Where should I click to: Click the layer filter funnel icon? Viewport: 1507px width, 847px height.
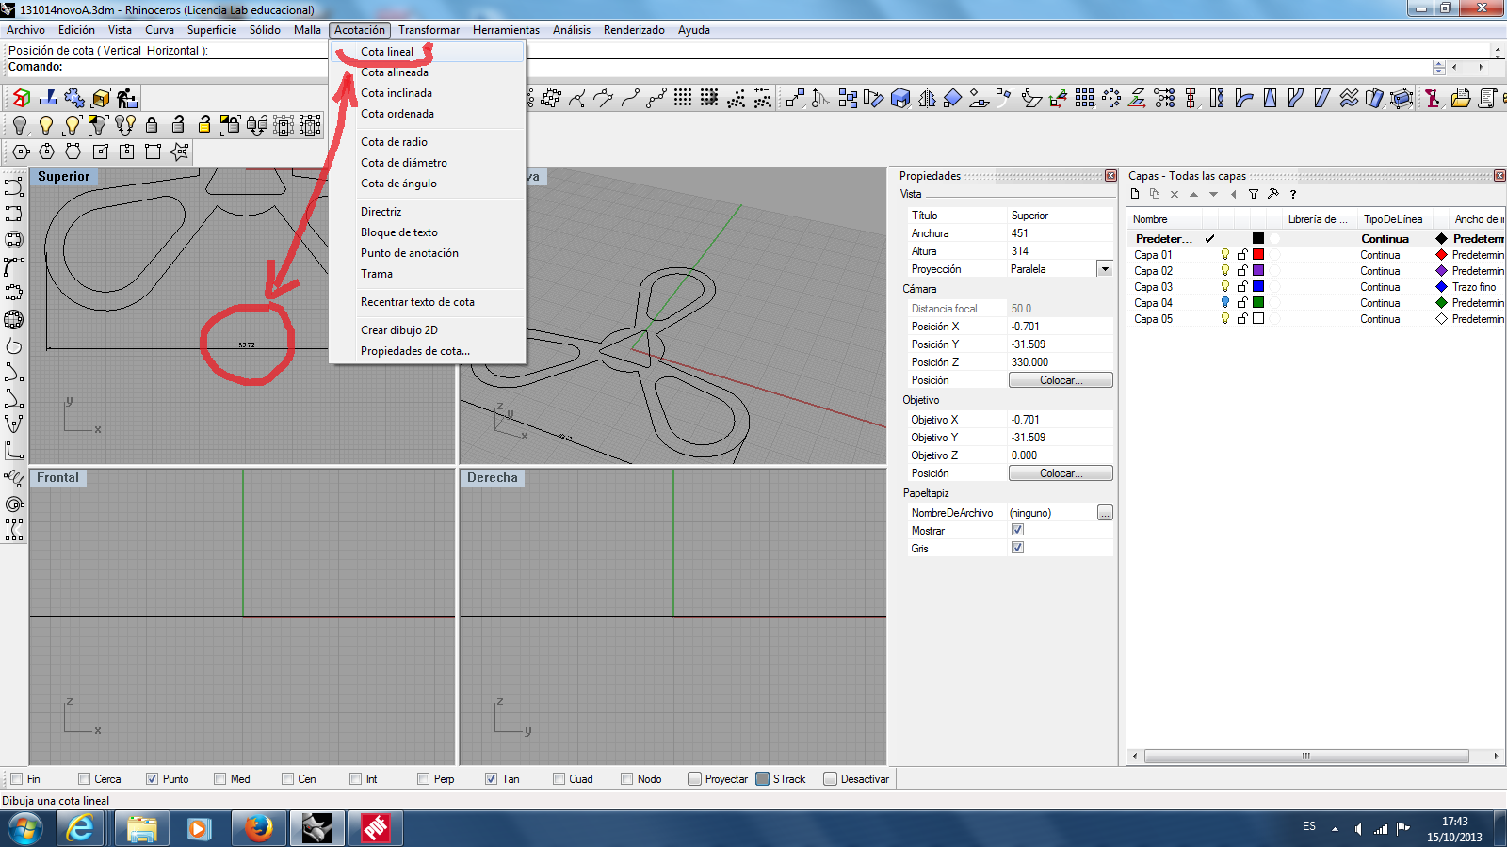1254,194
